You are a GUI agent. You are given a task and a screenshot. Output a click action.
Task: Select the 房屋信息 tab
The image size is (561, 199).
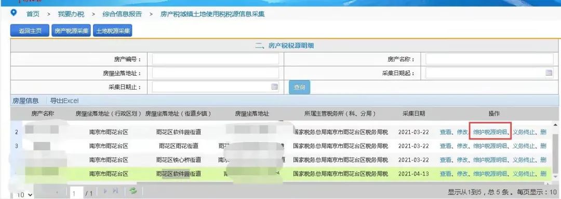click(25, 101)
